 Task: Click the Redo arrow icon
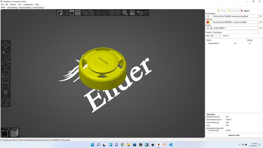click(146, 12)
